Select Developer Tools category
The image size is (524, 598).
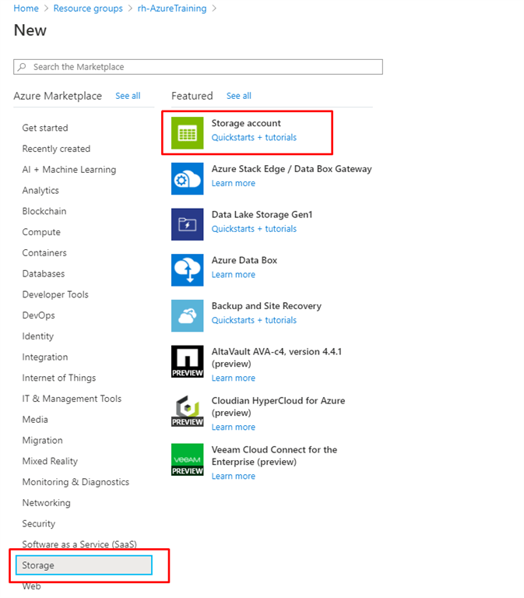point(55,294)
